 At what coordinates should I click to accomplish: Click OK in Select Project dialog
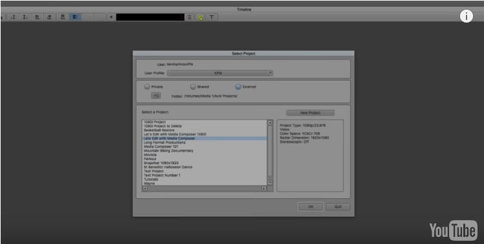tap(311, 207)
